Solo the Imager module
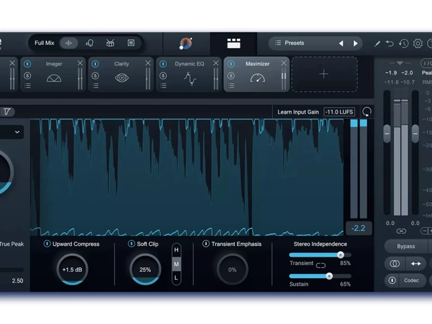The width and height of the screenshot is (432, 324). [x=27, y=76]
